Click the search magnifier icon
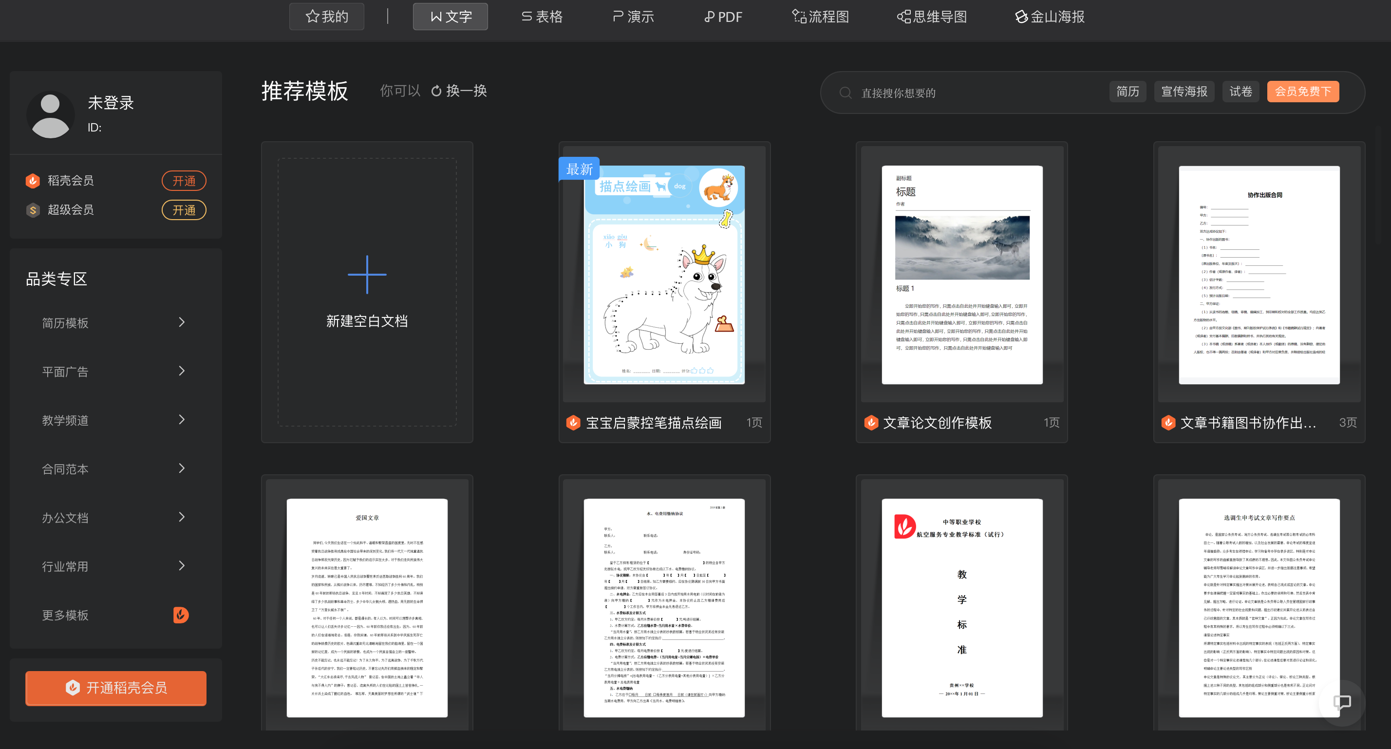 [846, 93]
